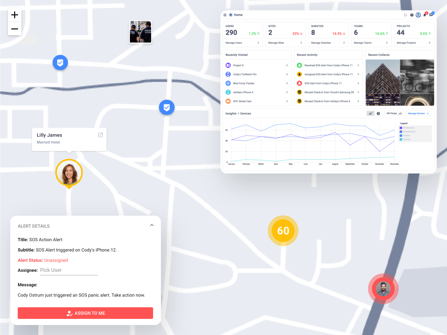Open SOS Alert from Cody's iPhone 11
This screenshot has width=447, height=335.
tap(328, 83)
